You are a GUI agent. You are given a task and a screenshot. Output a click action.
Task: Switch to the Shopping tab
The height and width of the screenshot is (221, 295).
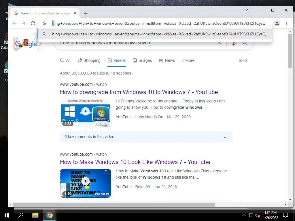pos(89,60)
